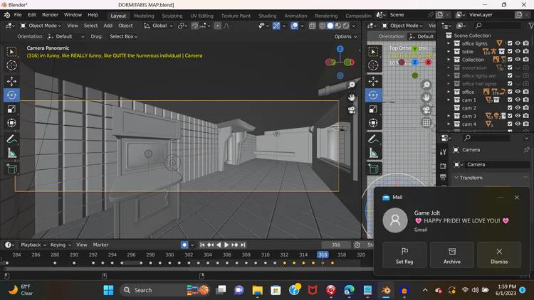
Task: Toggle X-ray display icon
Action: tap(312, 26)
